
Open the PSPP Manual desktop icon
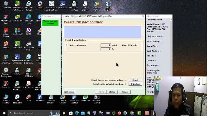point(29,84)
